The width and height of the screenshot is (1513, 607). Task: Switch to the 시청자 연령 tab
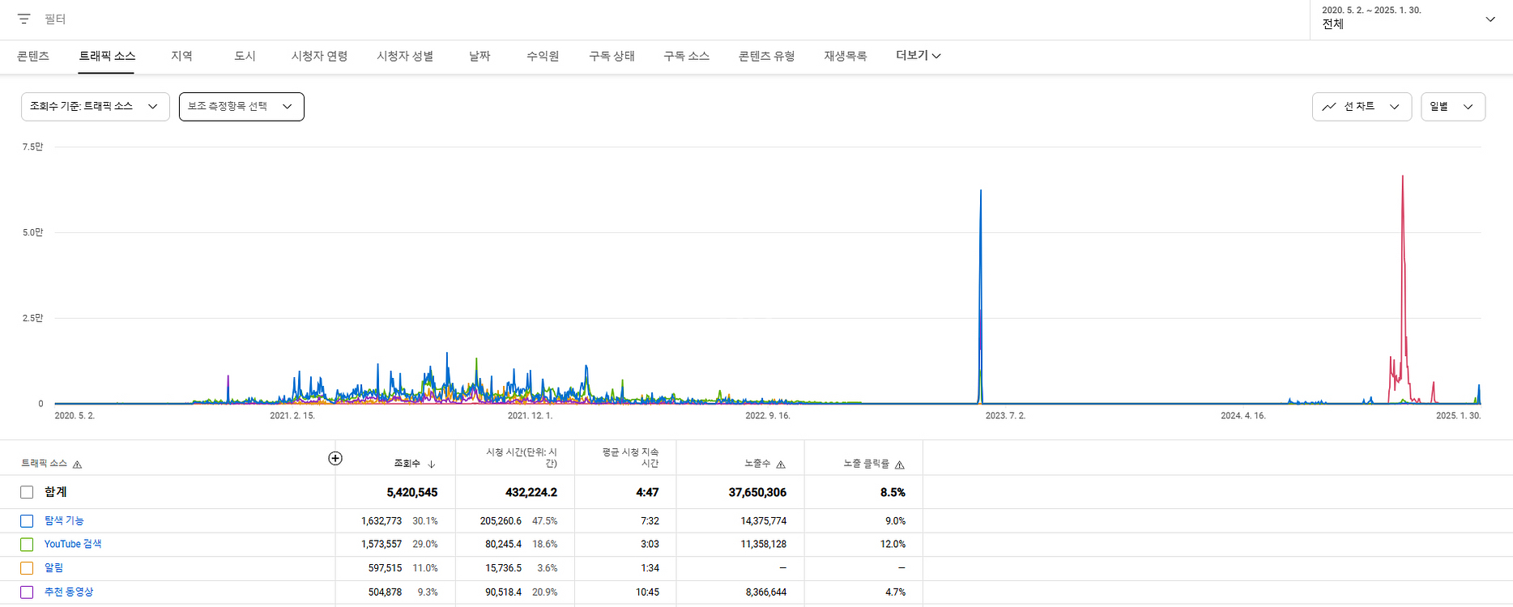(x=319, y=56)
